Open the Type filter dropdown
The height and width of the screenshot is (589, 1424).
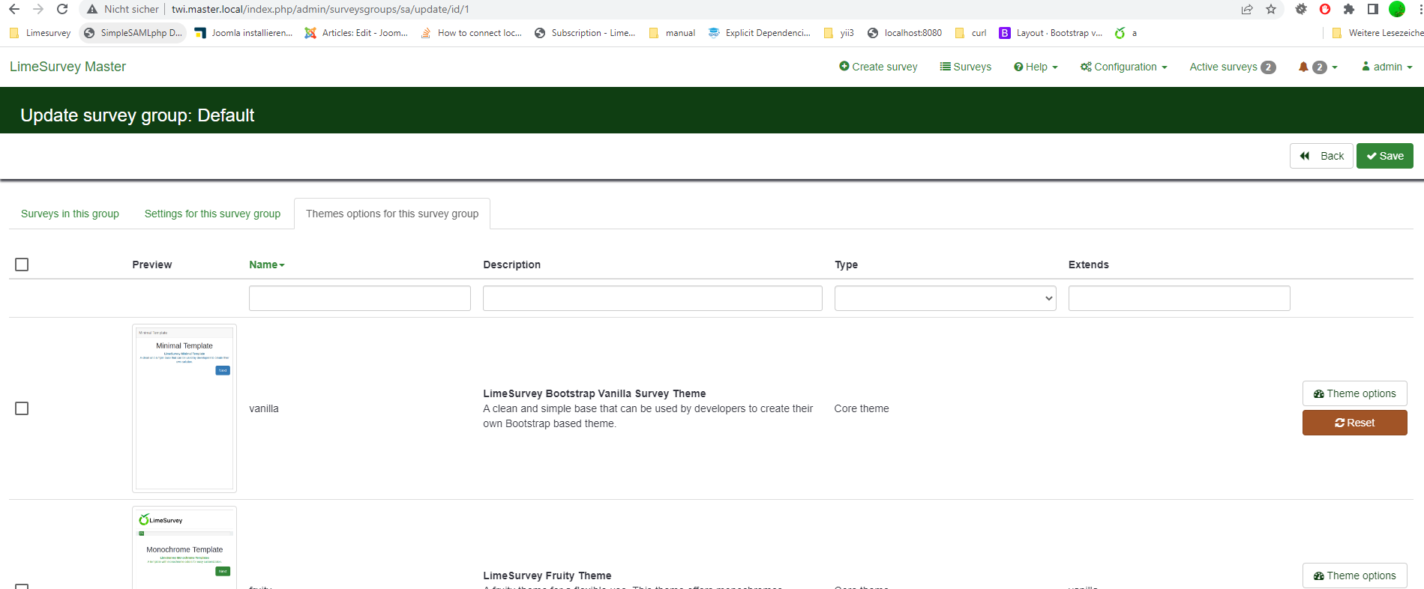[945, 298]
